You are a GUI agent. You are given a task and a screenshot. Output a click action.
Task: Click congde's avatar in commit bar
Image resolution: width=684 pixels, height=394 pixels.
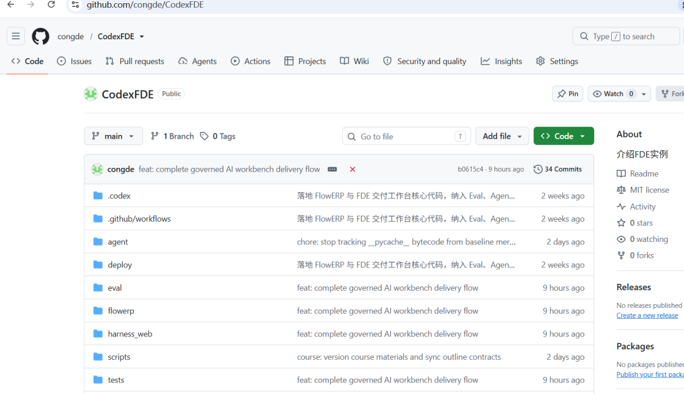[98, 169]
